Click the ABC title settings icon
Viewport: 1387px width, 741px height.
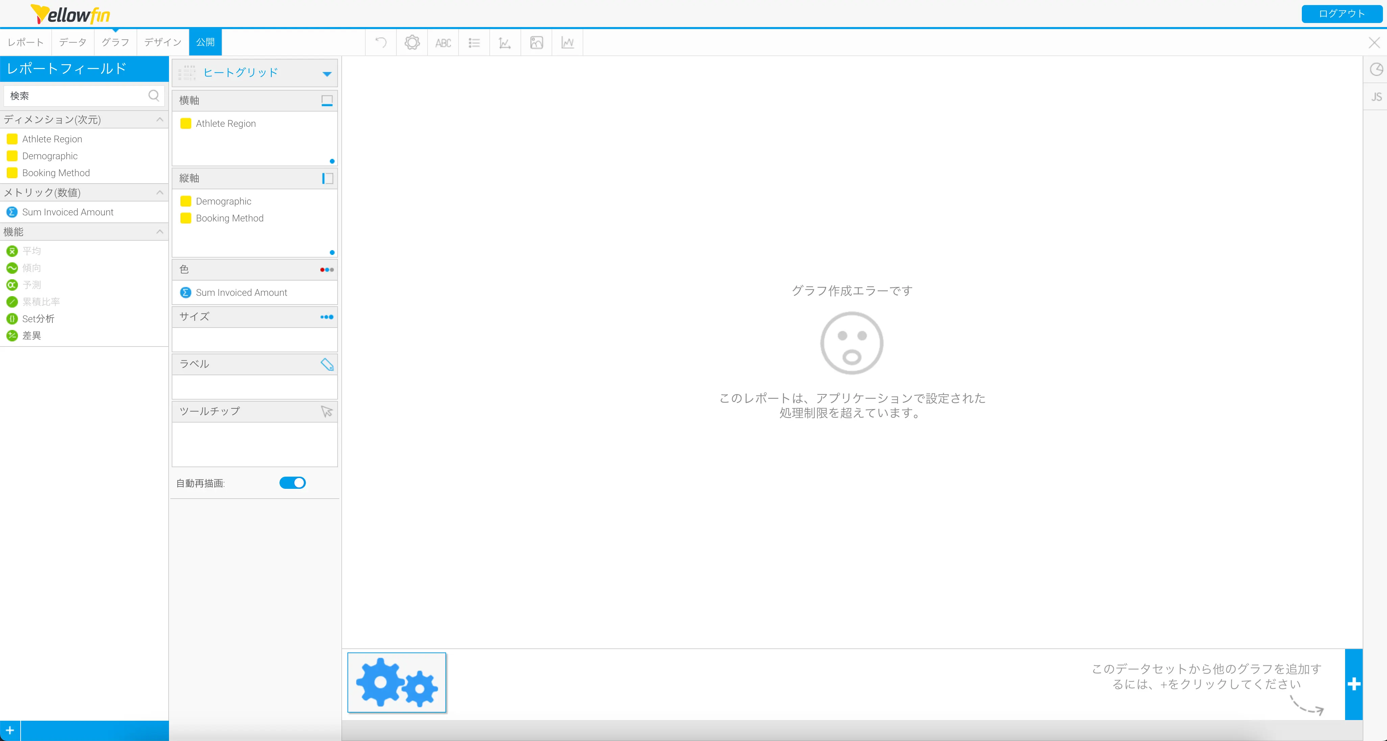(443, 43)
